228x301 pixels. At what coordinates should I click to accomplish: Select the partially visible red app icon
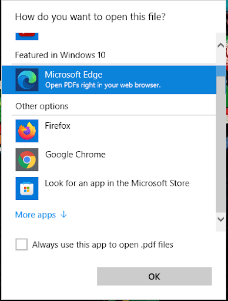[x=27, y=36]
